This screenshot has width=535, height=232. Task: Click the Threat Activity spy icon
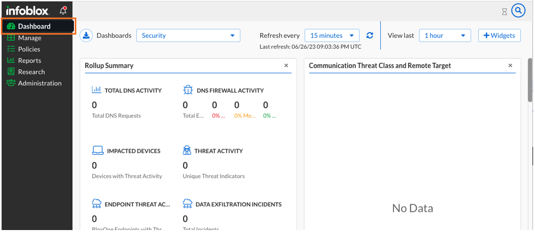[x=187, y=151]
